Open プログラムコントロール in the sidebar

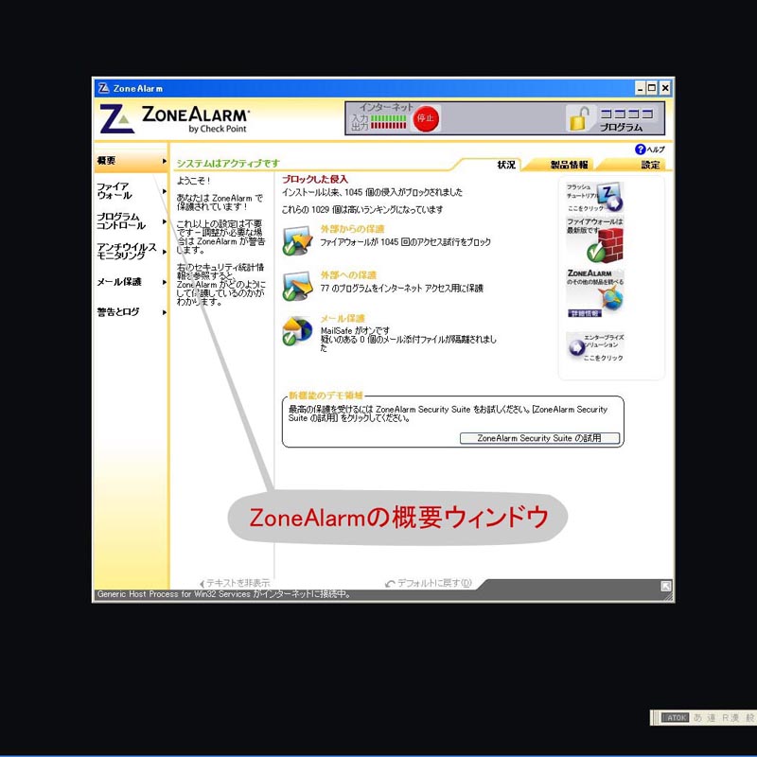click(131, 221)
